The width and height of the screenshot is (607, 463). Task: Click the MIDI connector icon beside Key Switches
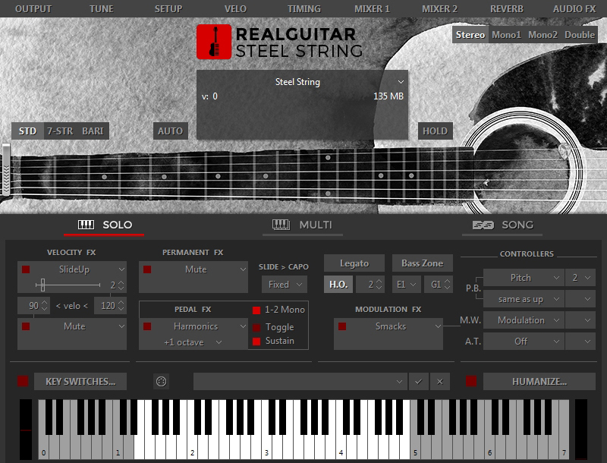161,382
